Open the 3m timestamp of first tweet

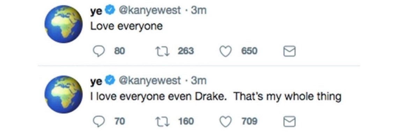pyautogui.click(x=199, y=11)
